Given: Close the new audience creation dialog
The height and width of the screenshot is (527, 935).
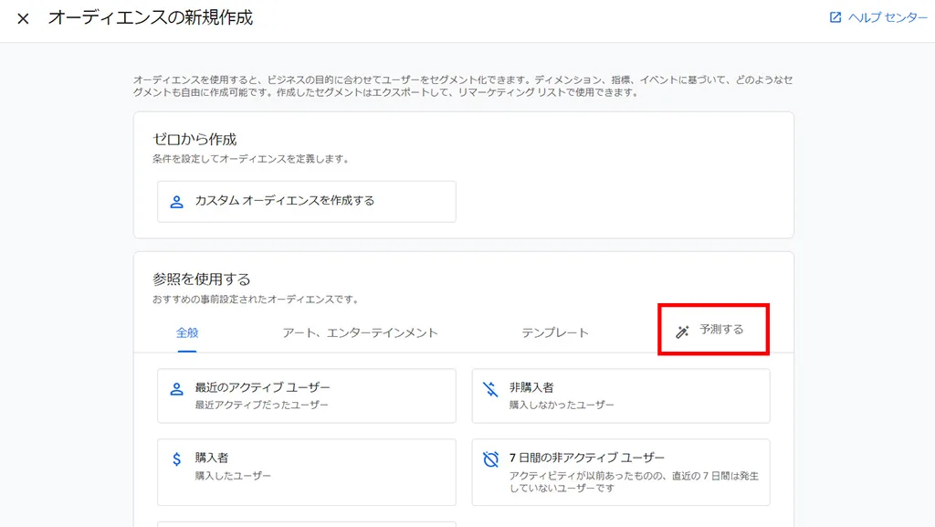Looking at the screenshot, I should (23, 18).
